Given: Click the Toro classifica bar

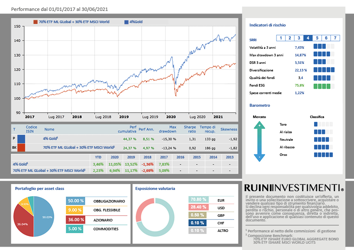Looking at the screenshot, I should (323, 124).
